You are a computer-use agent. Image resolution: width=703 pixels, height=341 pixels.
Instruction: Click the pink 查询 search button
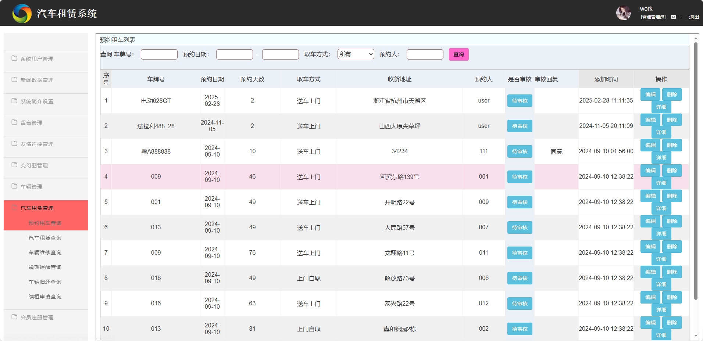458,54
